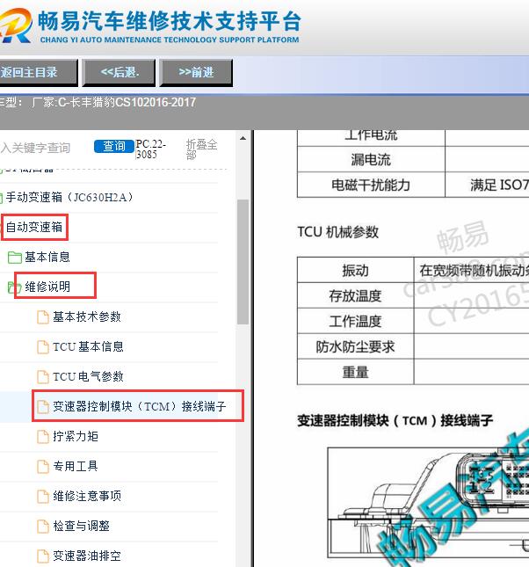529x567 pixels.
Task: Click the 畅易 platform logo icon
Action: click(16, 25)
